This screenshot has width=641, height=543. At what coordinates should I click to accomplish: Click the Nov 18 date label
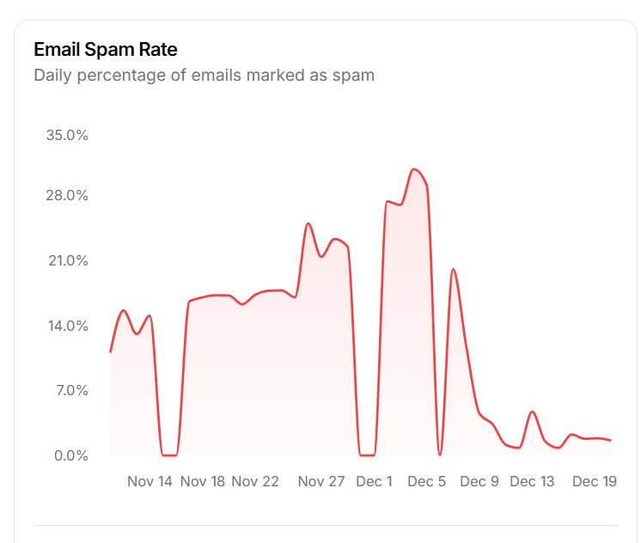coord(203,481)
